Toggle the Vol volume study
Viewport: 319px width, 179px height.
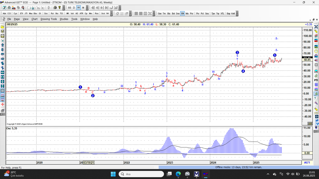pyautogui.click(x=72, y=13)
